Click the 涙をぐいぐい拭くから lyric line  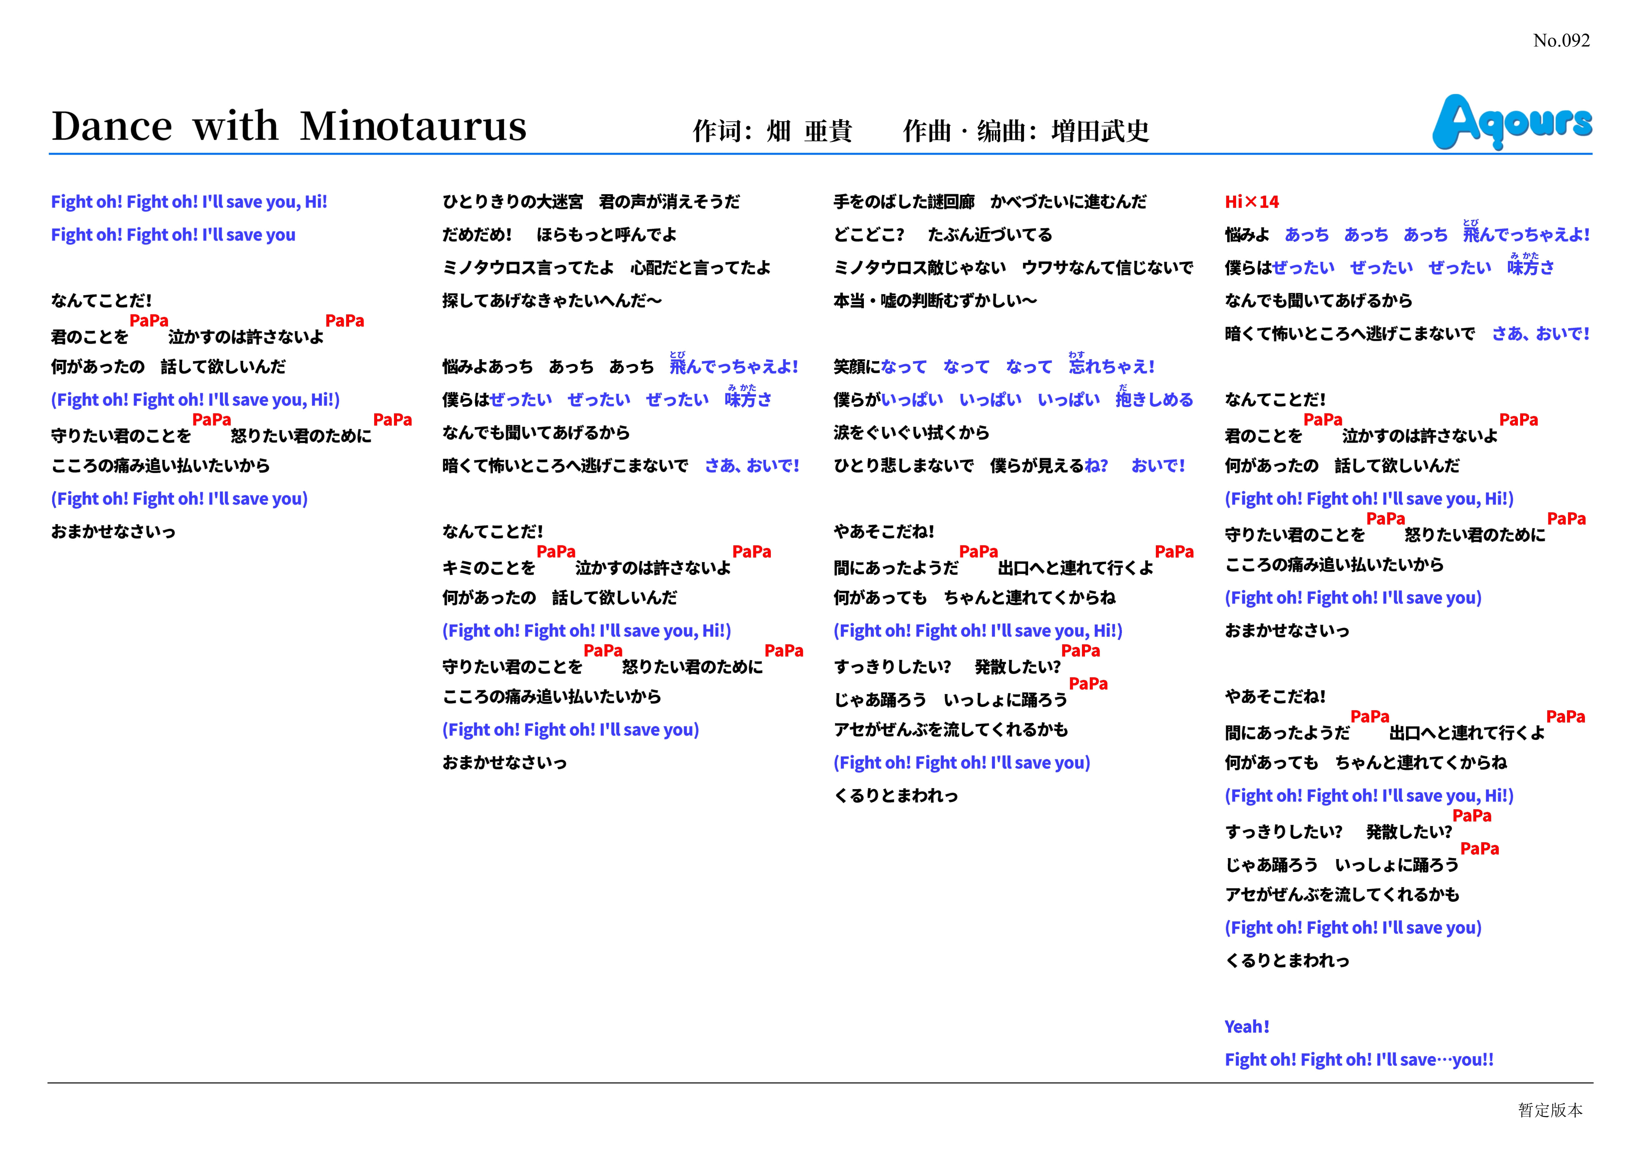pyautogui.click(x=911, y=433)
